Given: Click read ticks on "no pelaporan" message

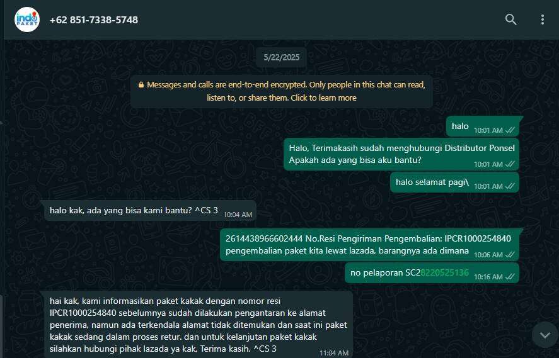Looking at the screenshot, I should click(510, 276).
